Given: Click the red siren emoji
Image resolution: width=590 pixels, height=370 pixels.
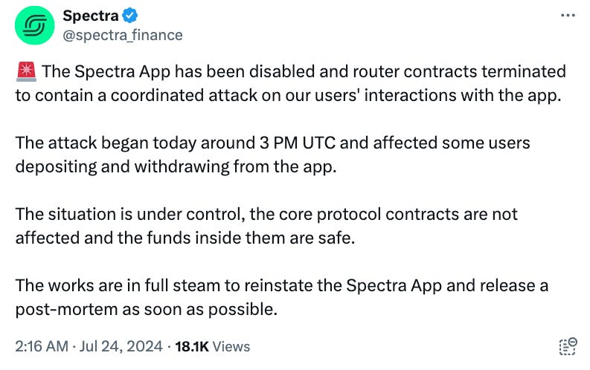Looking at the screenshot, I should [x=26, y=71].
